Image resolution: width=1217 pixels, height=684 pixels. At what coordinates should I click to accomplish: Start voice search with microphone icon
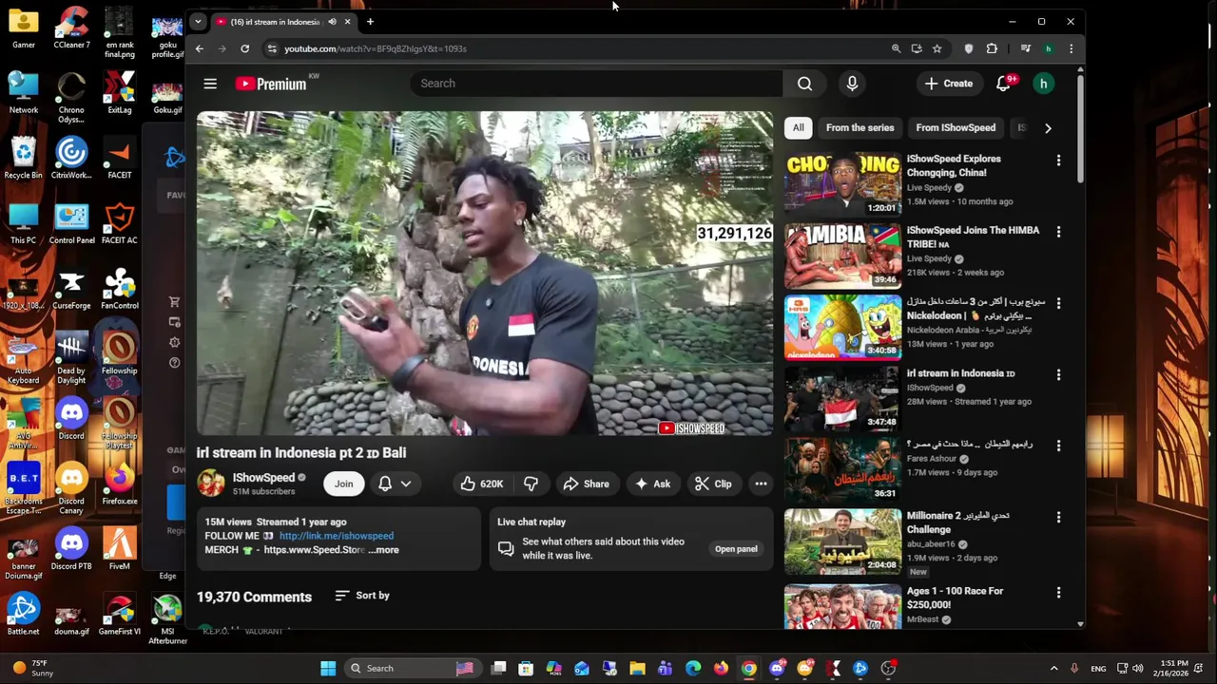852,84
